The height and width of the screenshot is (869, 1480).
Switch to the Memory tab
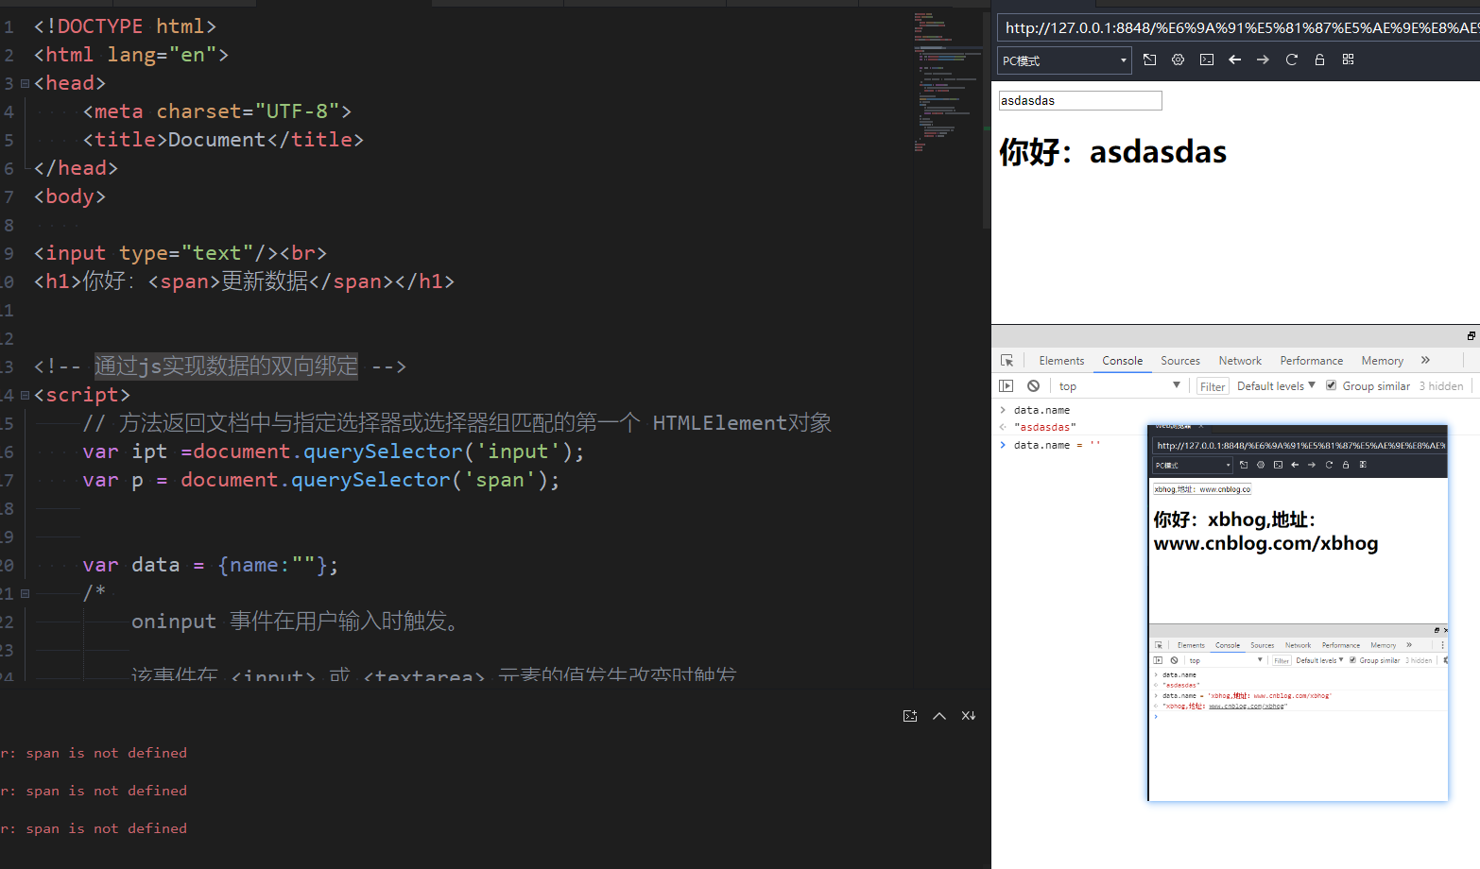(1382, 361)
